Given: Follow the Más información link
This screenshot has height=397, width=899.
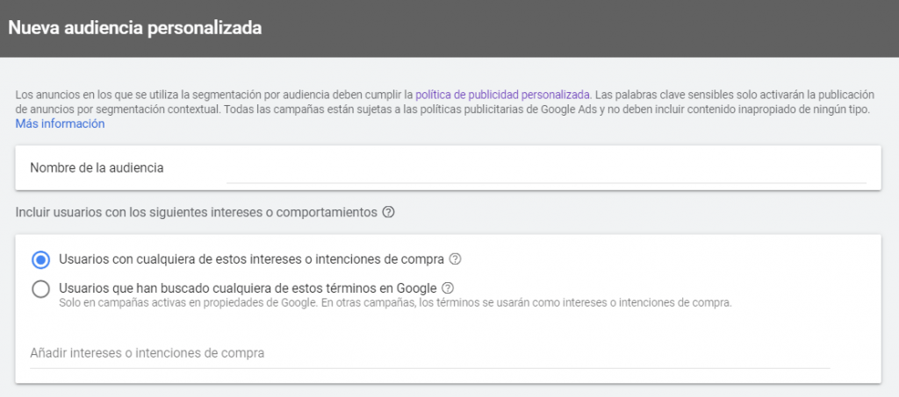Looking at the screenshot, I should [61, 124].
